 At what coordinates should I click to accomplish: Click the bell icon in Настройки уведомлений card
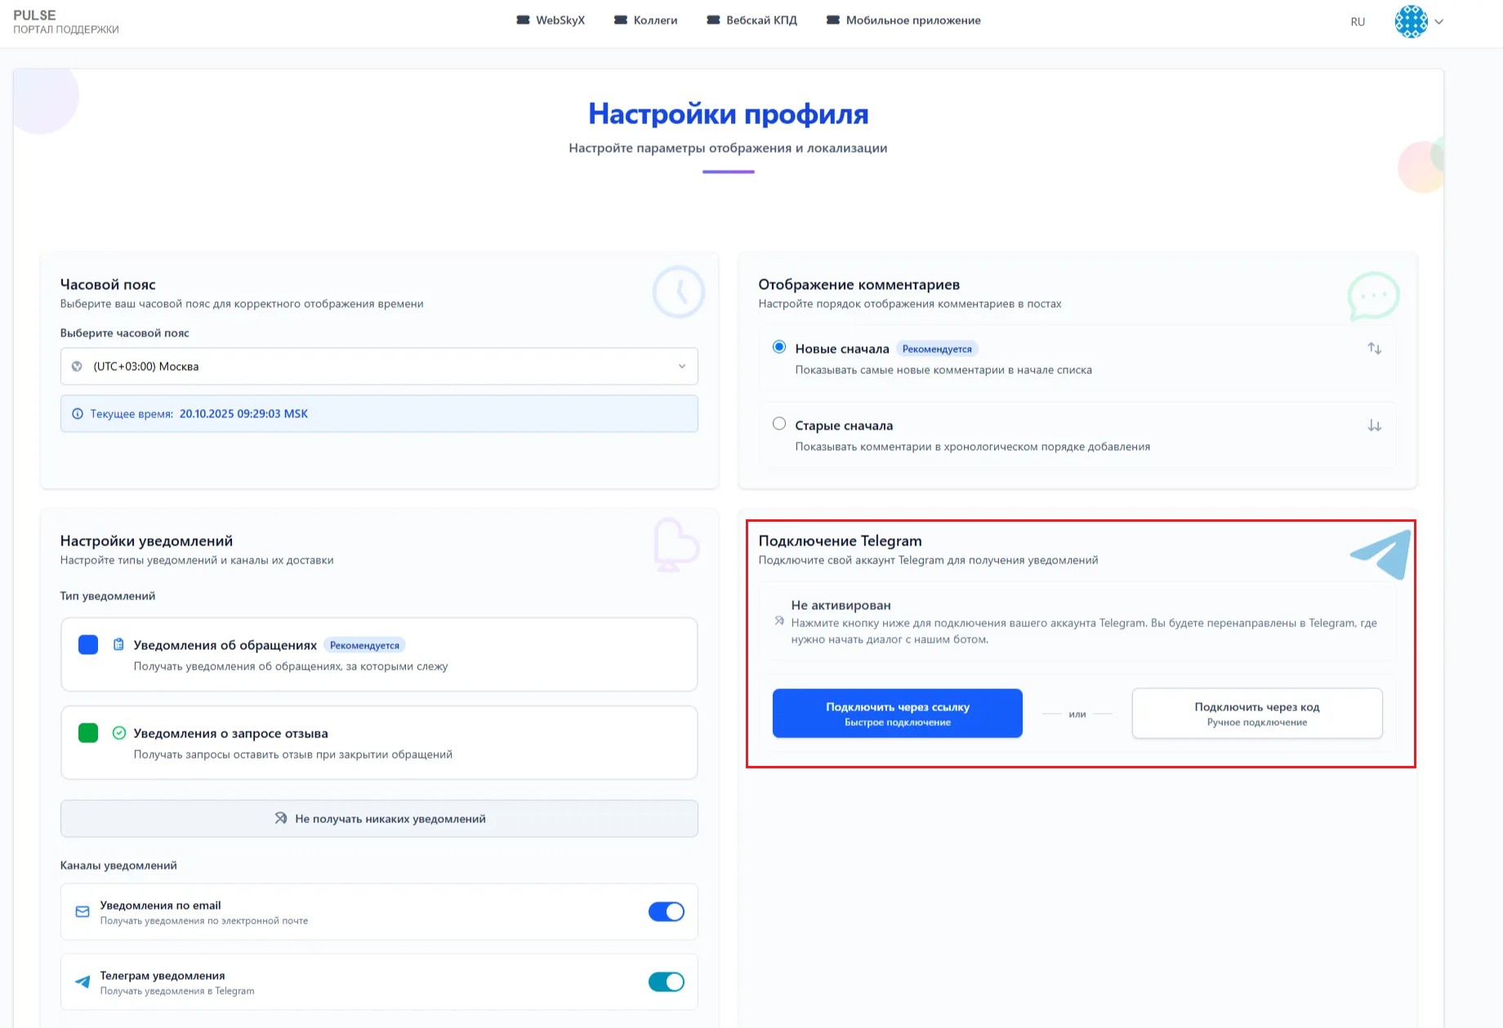coord(676,545)
